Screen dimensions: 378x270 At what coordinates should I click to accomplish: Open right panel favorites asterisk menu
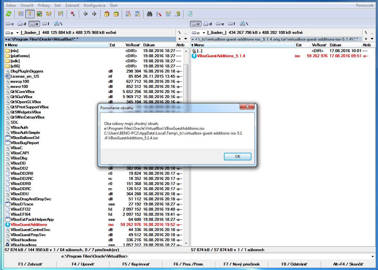(366, 39)
